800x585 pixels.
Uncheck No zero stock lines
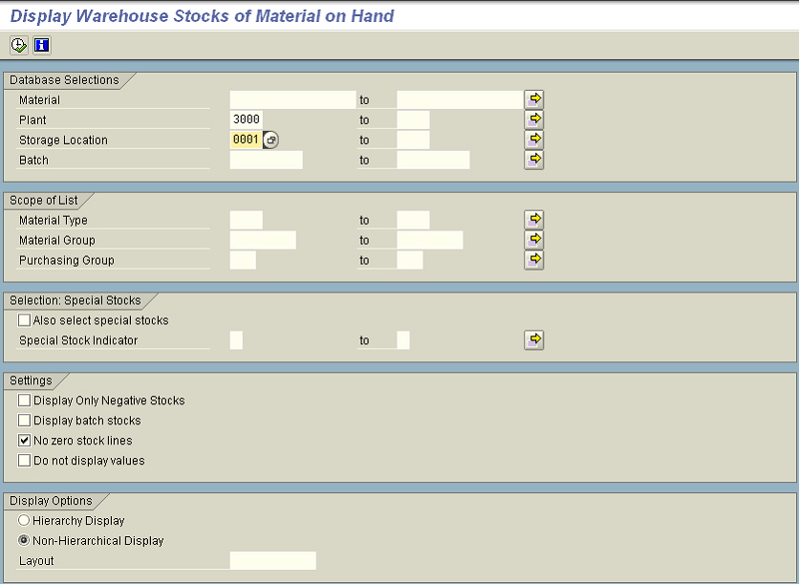(x=25, y=441)
